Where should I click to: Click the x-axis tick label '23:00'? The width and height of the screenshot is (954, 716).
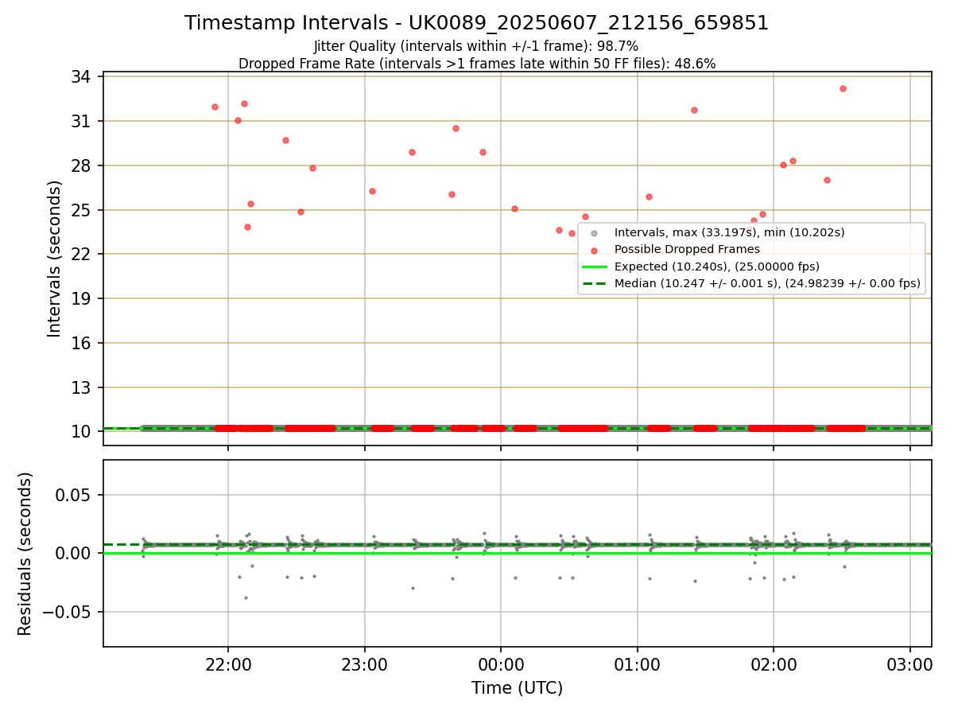pyautogui.click(x=365, y=664)
